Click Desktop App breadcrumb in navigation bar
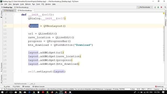167x94 pixels. click(7, 7)
